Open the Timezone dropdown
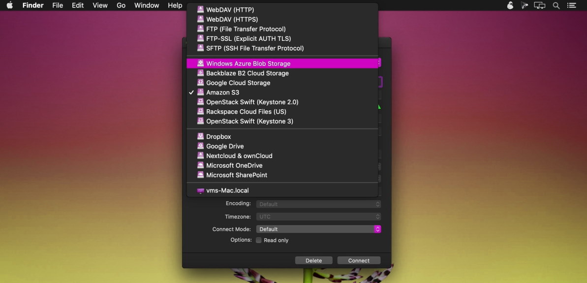 318,217
